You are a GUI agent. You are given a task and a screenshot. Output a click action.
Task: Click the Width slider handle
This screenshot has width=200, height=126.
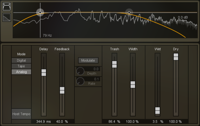click(x=133, y=85)
